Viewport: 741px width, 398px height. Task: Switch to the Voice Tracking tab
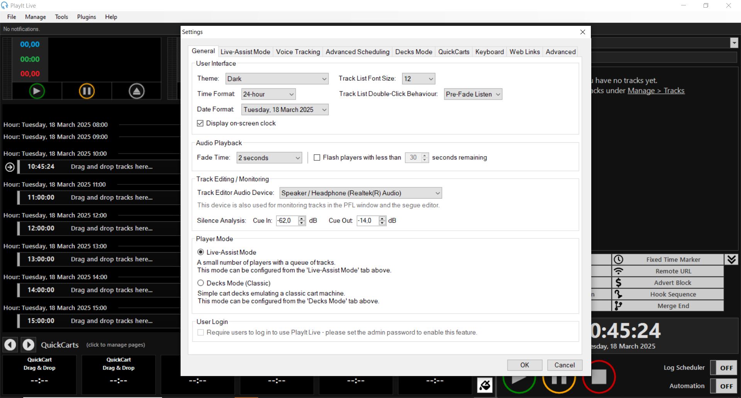coord(298,52)
